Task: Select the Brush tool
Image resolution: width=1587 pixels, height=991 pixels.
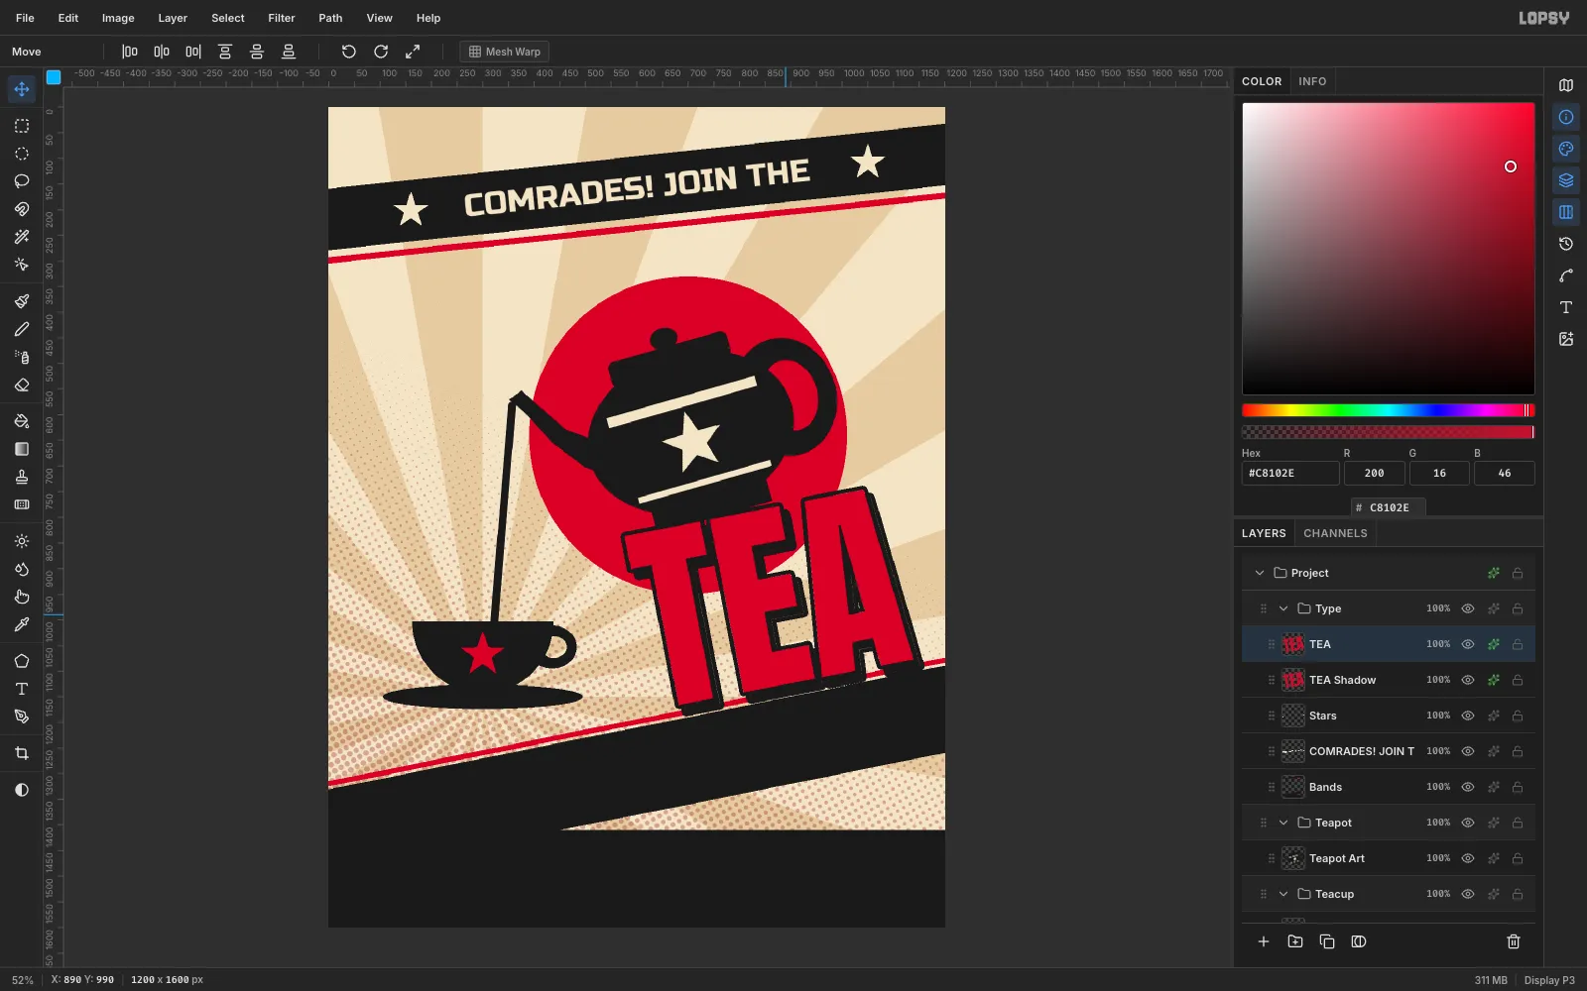Action: [22, 301]
